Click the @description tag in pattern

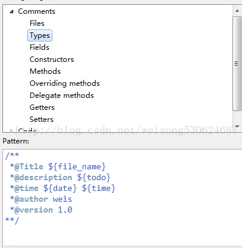click(43, 177)
